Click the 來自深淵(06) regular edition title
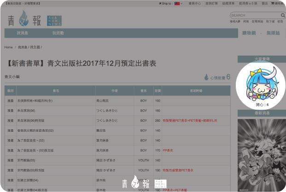286x192 pixels. click(x=26, y=111)
